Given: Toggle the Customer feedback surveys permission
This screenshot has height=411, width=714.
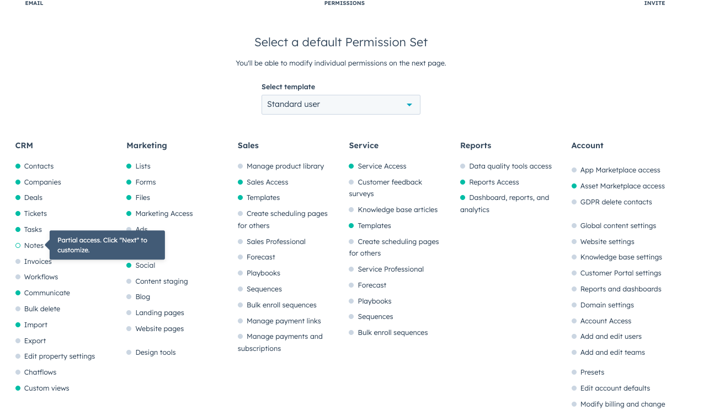Looking at the screenshot, I should tap(351, 182).
